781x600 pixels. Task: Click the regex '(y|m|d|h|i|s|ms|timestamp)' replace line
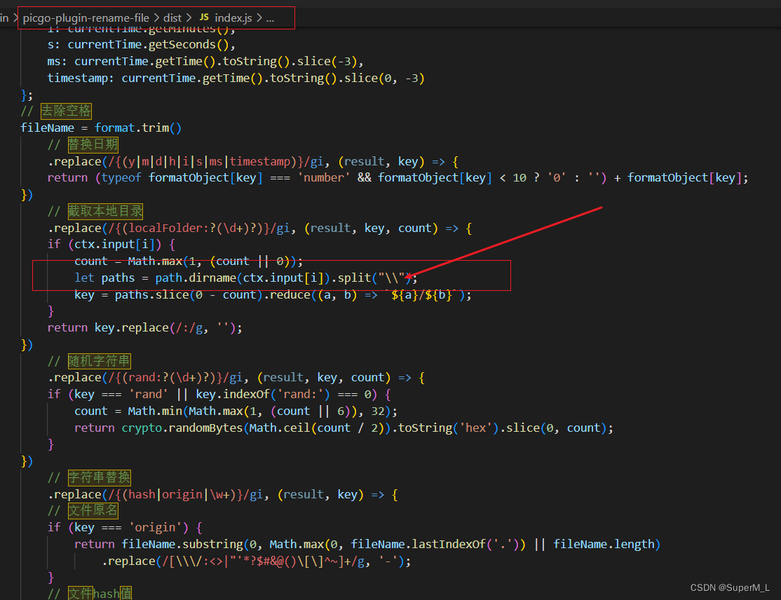tap(253, 161)
